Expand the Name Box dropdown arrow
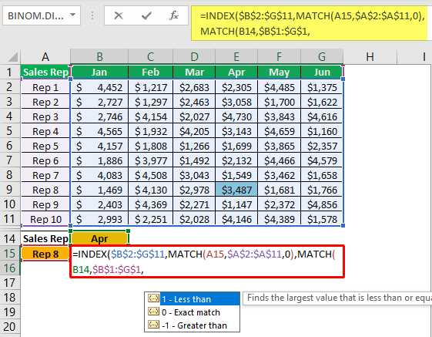 tap(72, 15)
